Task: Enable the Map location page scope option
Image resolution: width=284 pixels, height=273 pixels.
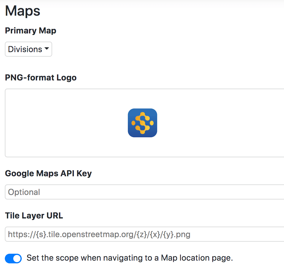Action: pos(13,258)
